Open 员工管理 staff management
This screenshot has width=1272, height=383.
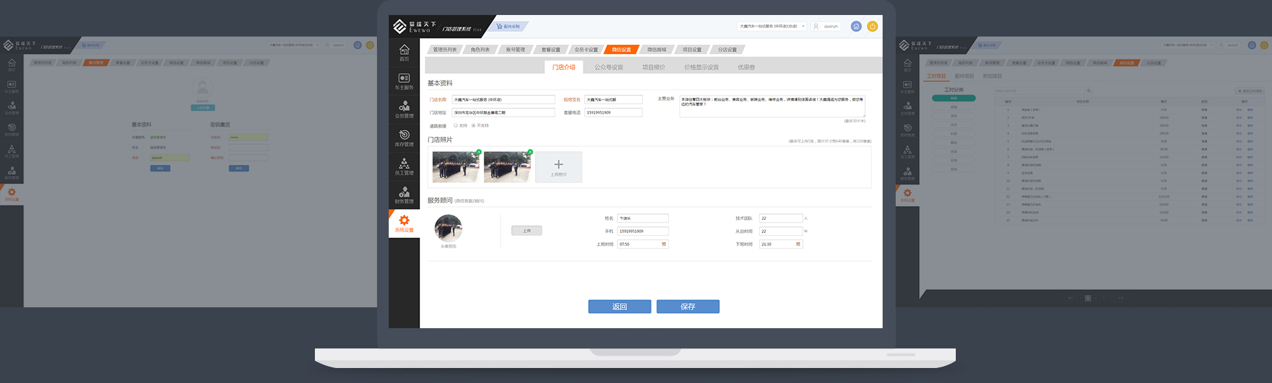pyautogui.click(x=404, y=167)
